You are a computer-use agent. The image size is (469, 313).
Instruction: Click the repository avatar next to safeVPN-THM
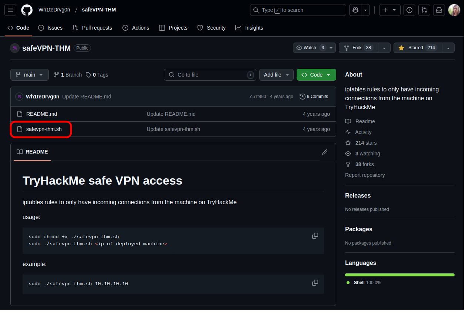coord(15,48)
